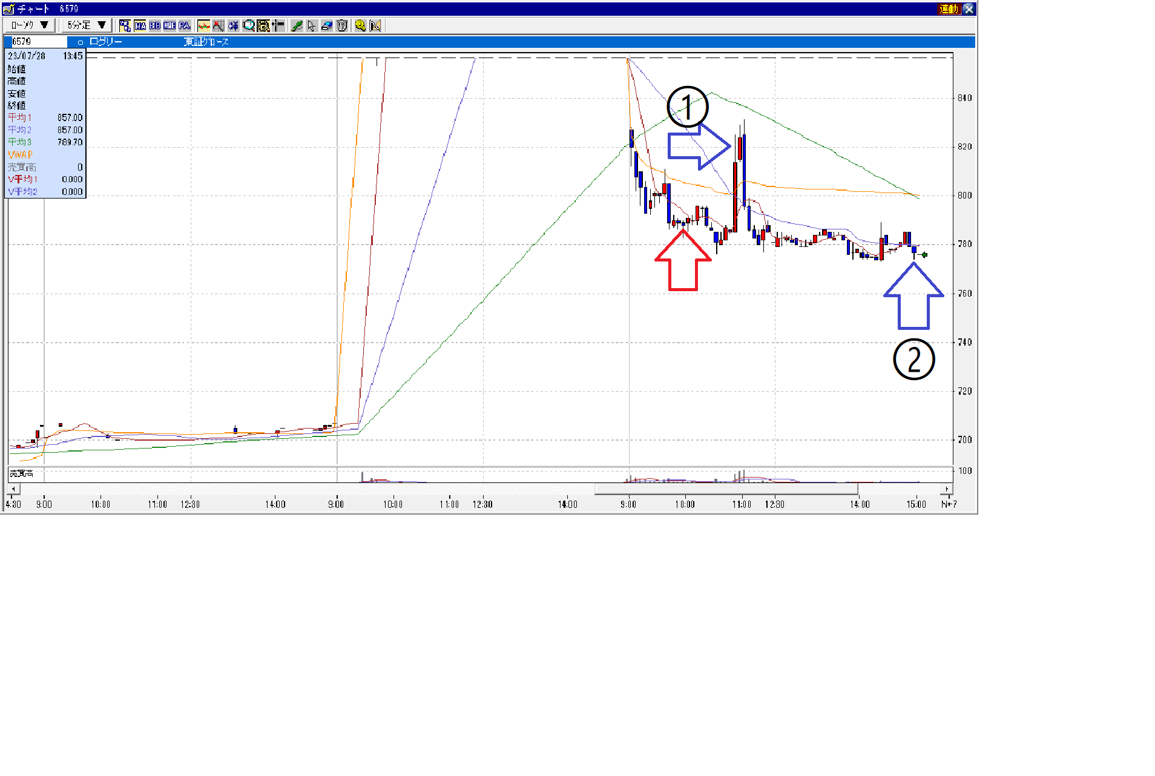Click the 連動 link button
Screen dimensions: 1155x776
949,9
